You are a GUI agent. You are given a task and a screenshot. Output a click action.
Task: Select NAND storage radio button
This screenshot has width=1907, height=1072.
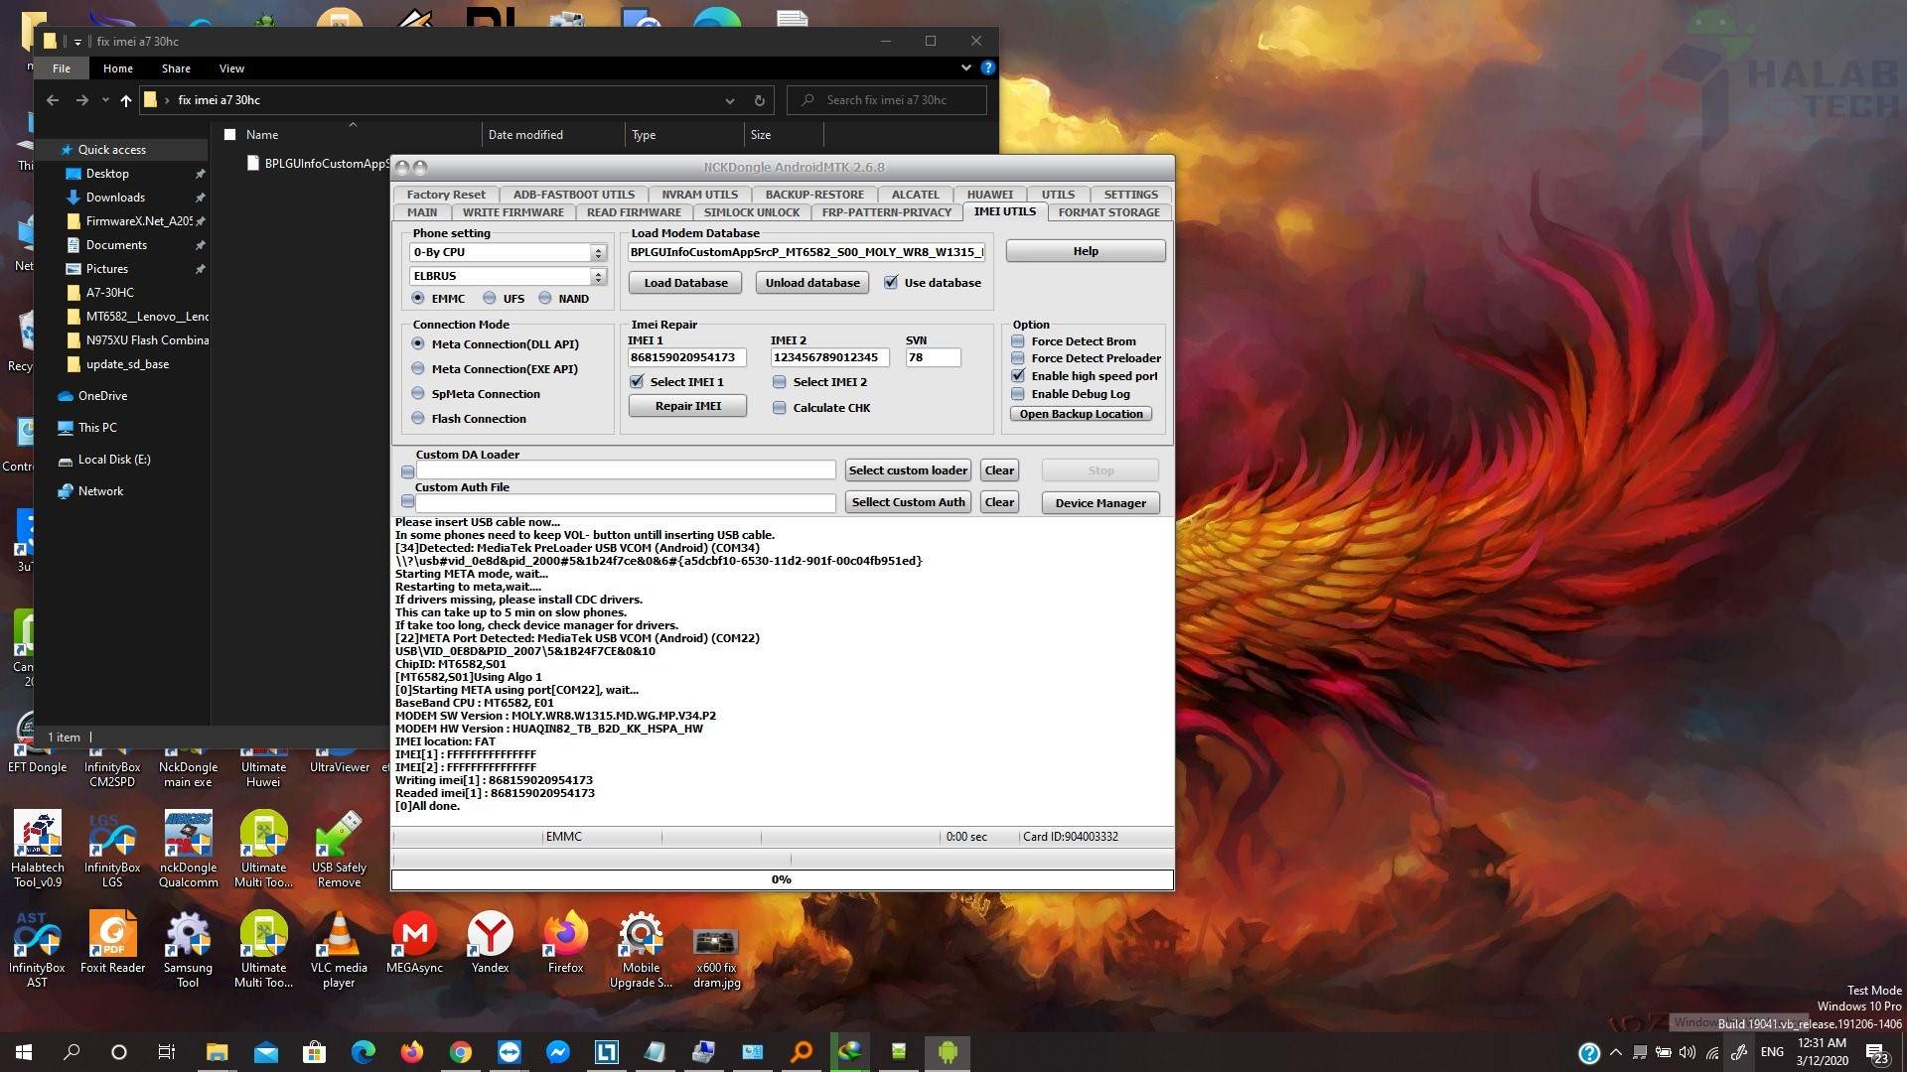pos(545,298)
